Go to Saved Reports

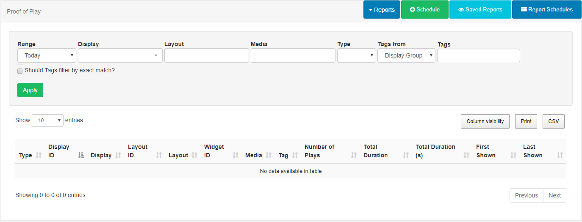480,10
